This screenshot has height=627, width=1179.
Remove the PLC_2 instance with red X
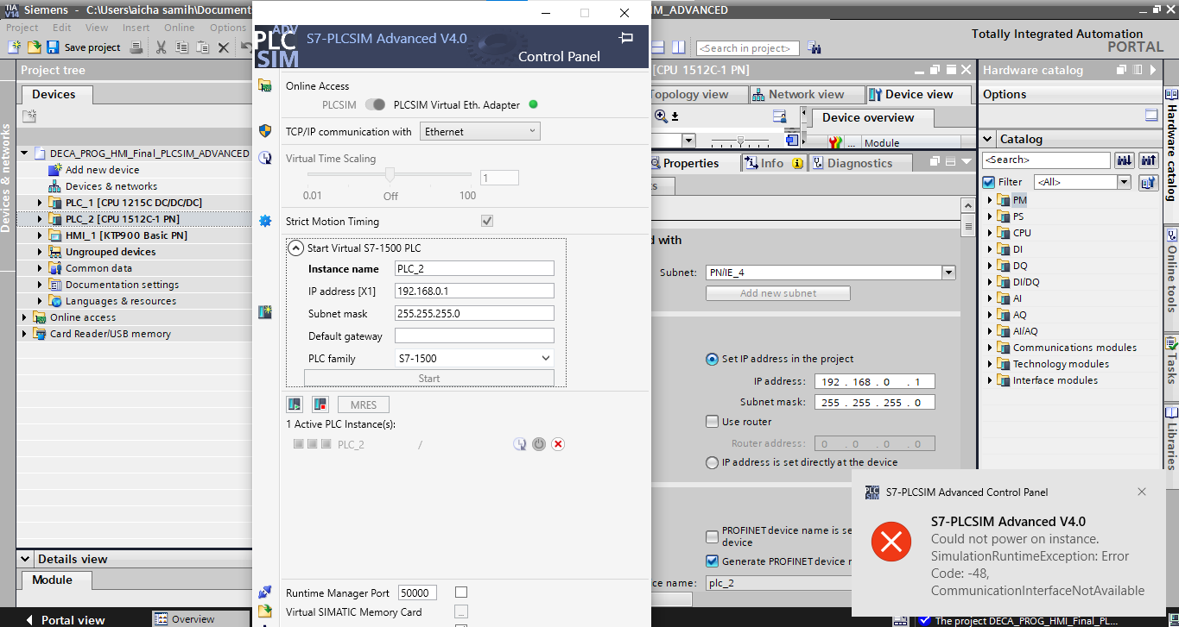pos(558,444)
